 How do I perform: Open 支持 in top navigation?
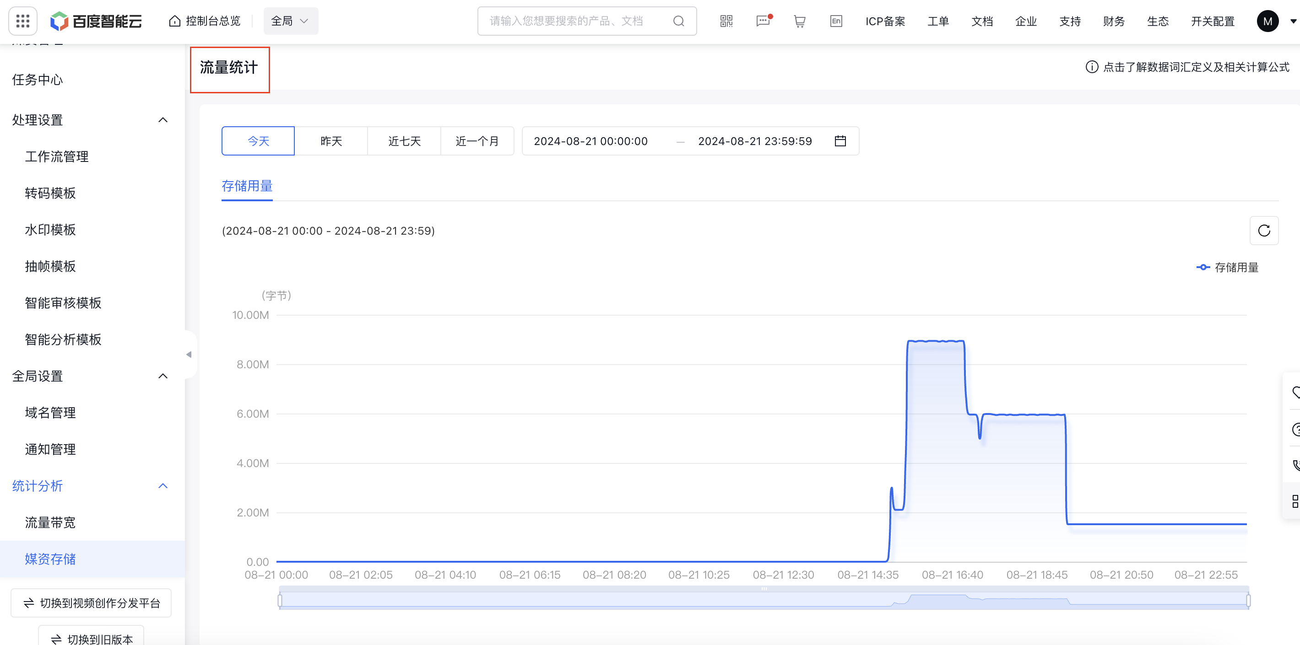tap(1070, 21)
